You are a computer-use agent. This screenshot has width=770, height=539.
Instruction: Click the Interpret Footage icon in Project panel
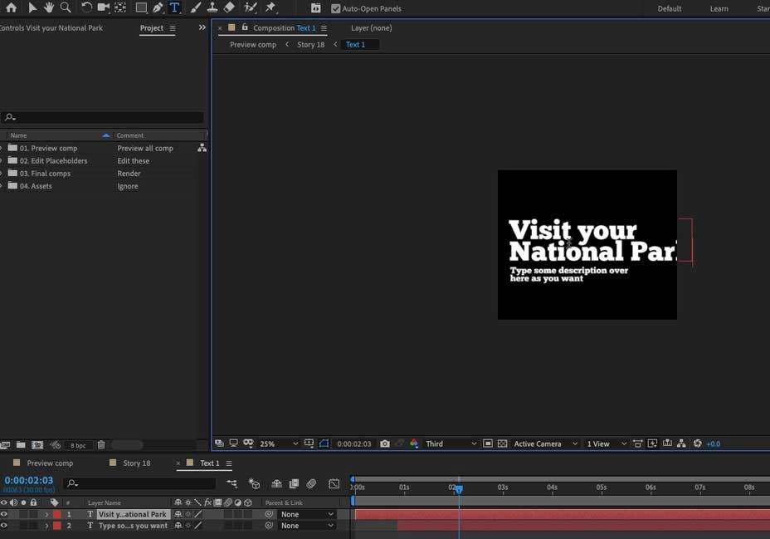[5, 444]
